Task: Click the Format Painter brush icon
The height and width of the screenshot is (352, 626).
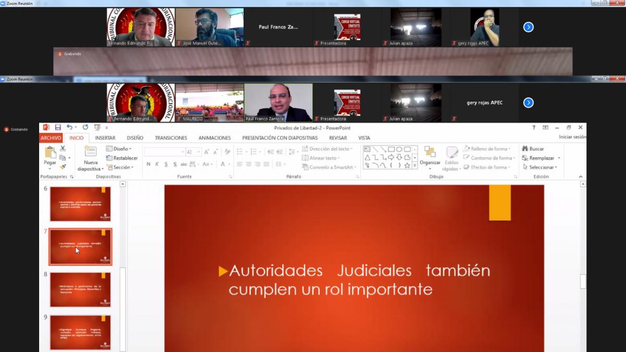Action: 63,167
